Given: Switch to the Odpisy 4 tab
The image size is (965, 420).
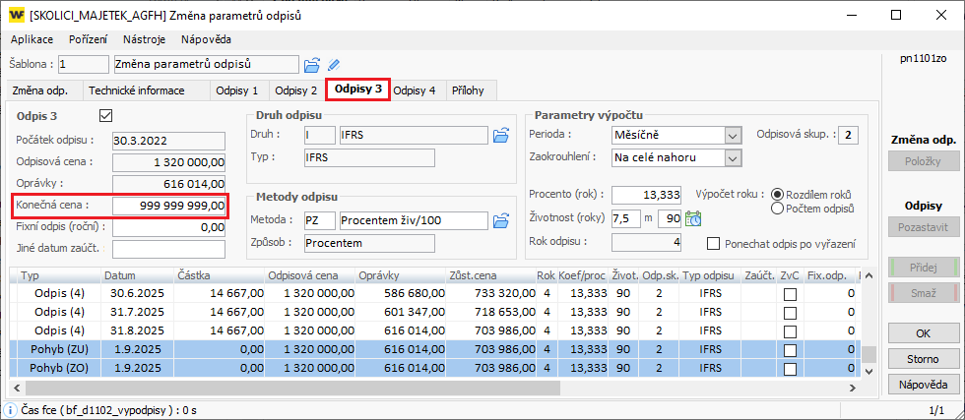Looking at the screenshot, I should click(x=415, y=90).
